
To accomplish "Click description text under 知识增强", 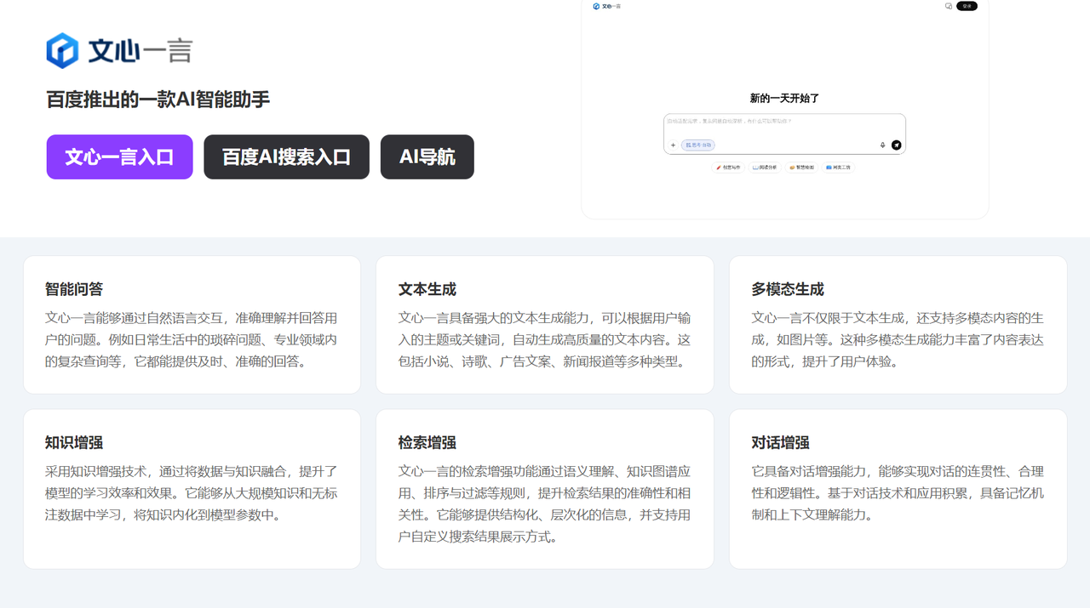I will [192, 493].
